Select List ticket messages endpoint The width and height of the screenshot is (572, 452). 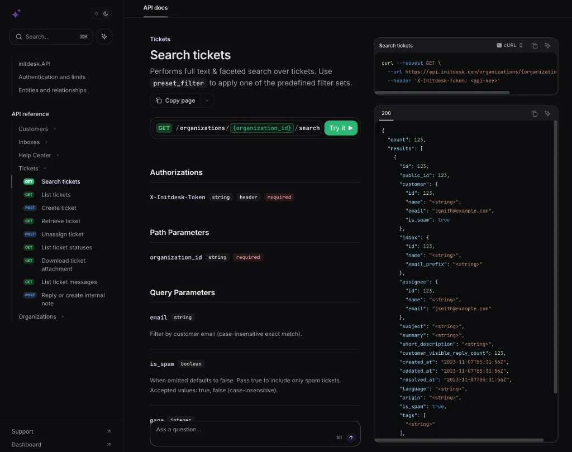pos(69,282)
